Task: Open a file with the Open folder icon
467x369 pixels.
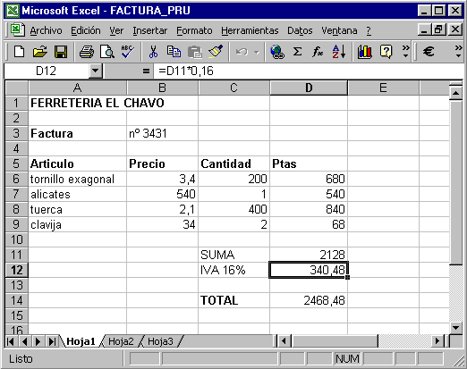Action: click(x=40, y=52)
